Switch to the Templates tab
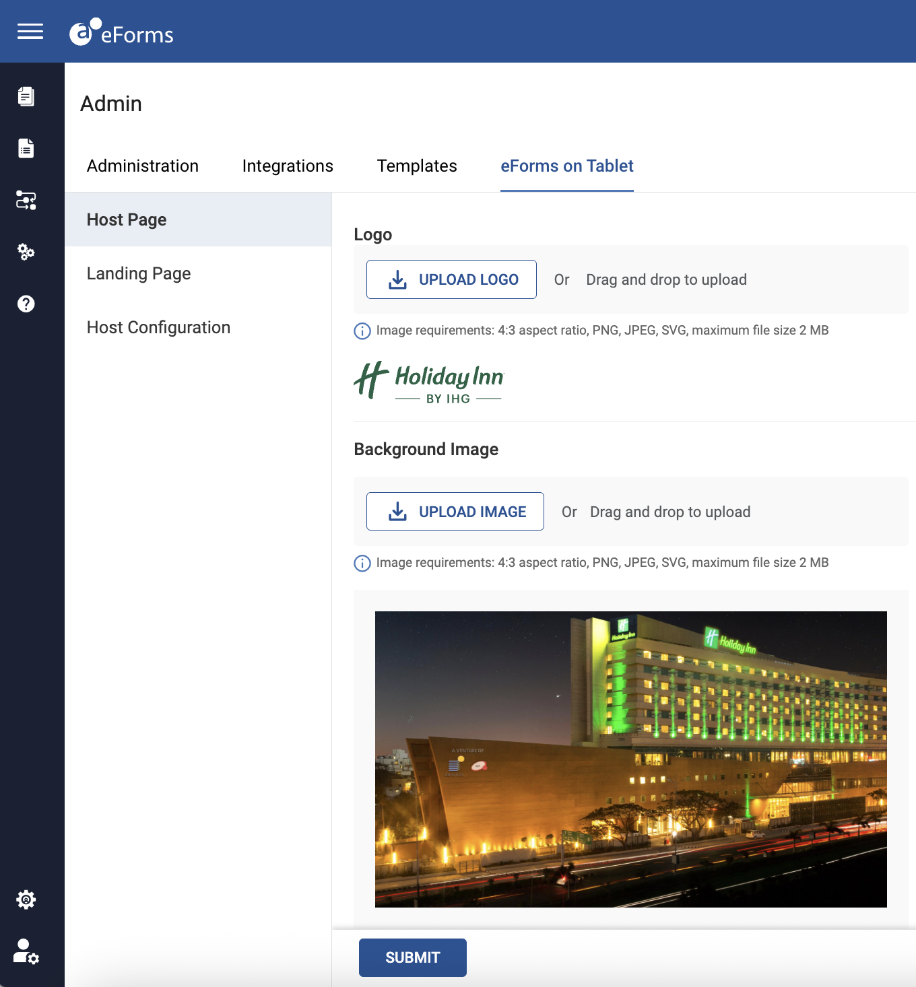916x987 pixels. 417,166
